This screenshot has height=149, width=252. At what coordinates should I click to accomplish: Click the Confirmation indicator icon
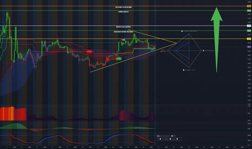pyautogui.click(x=170, y=139)
